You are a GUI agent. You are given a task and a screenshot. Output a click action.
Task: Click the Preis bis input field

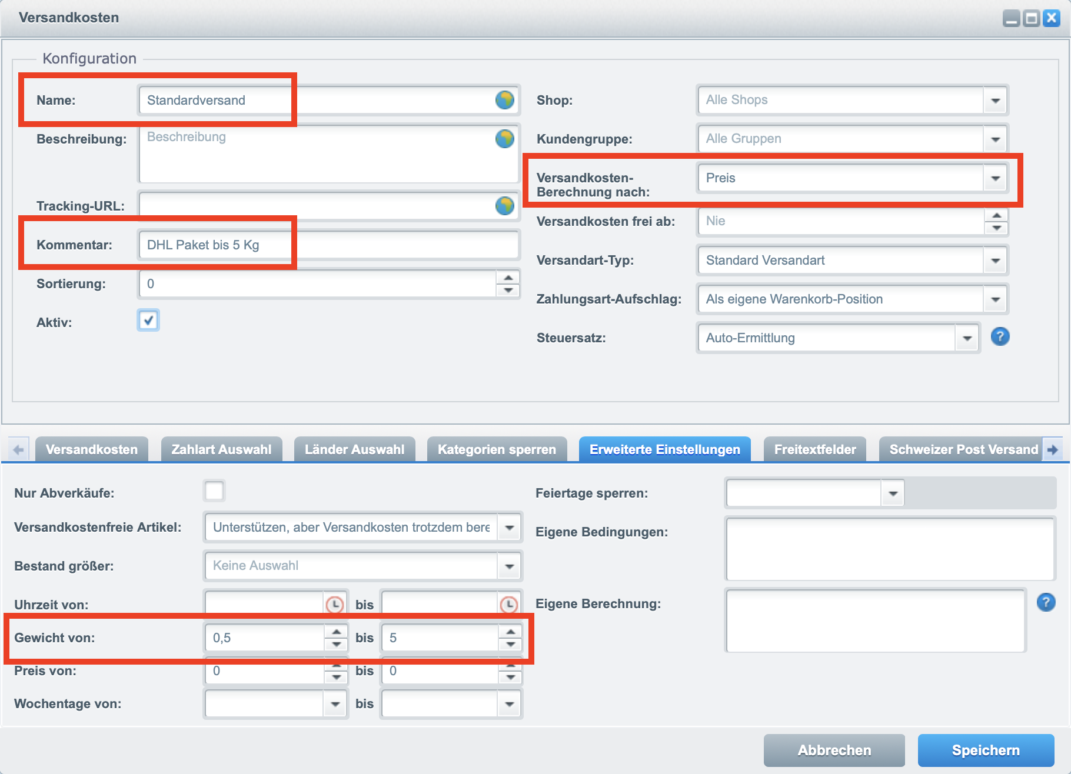pyautogui.click(x=440, y=671)
